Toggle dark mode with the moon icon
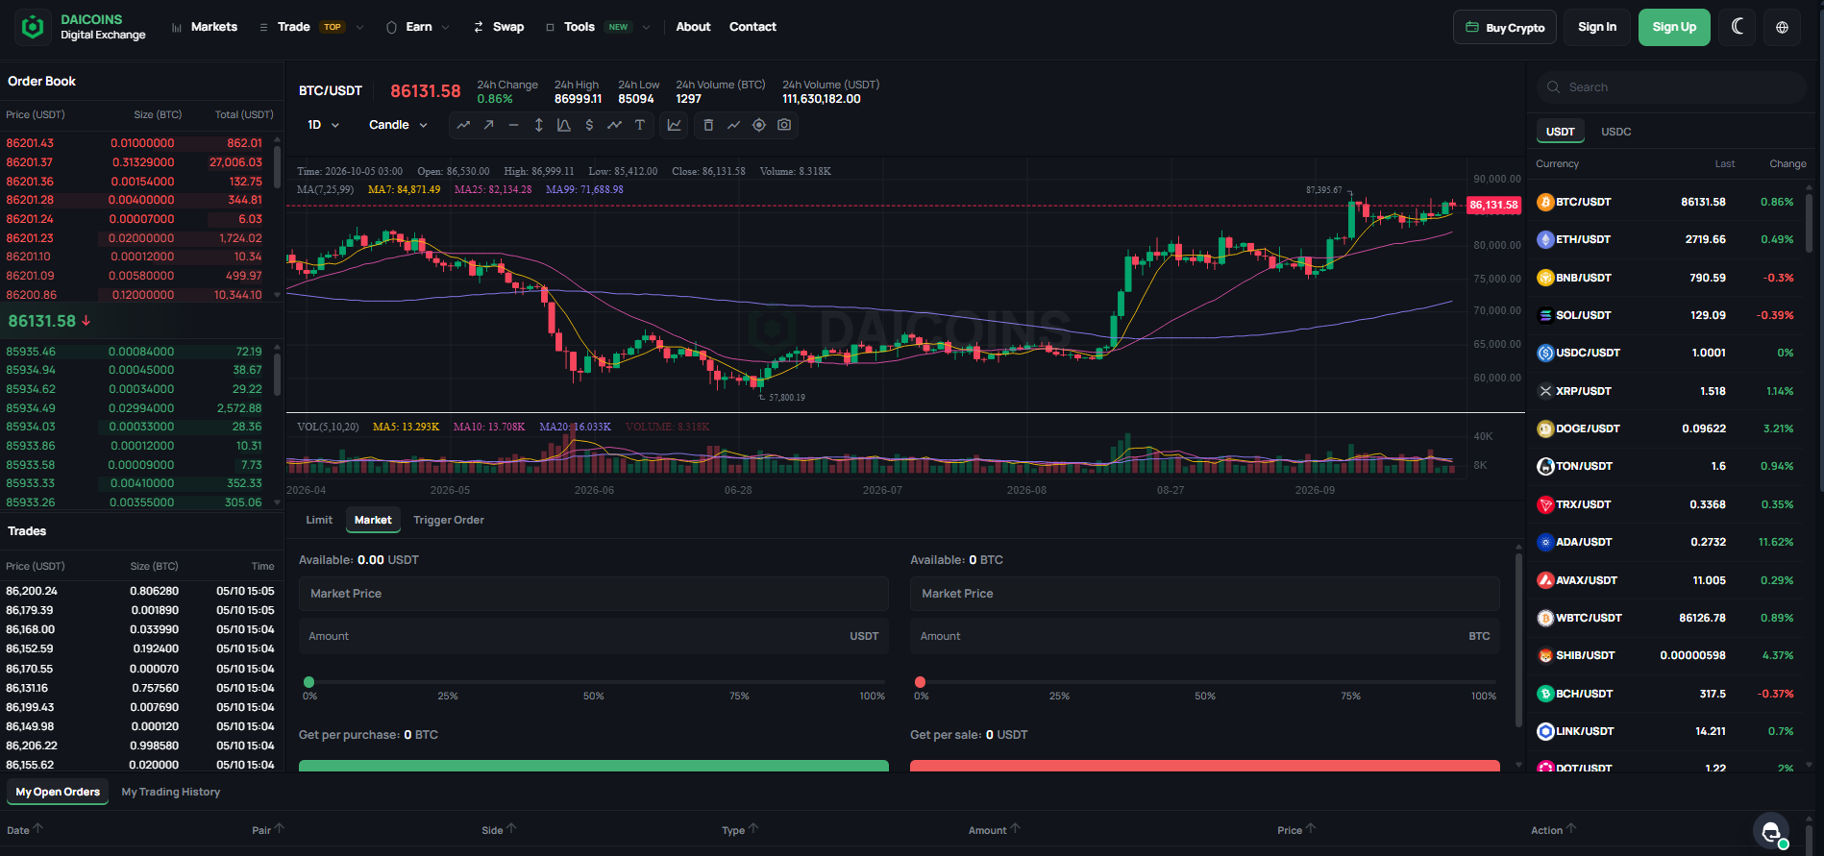The height and width of the screenshot is (856, 1824). [x=1738, y=27]
